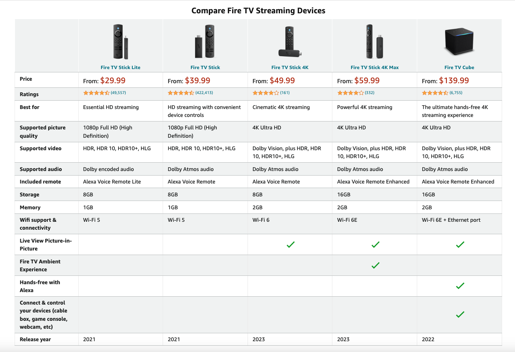Image resolution: width=515 pixels, height=352 pixels.
Task: Click the Ambient Experience checkmark for 4K Max
Action: pyautogui.click(x=375, y=265)
